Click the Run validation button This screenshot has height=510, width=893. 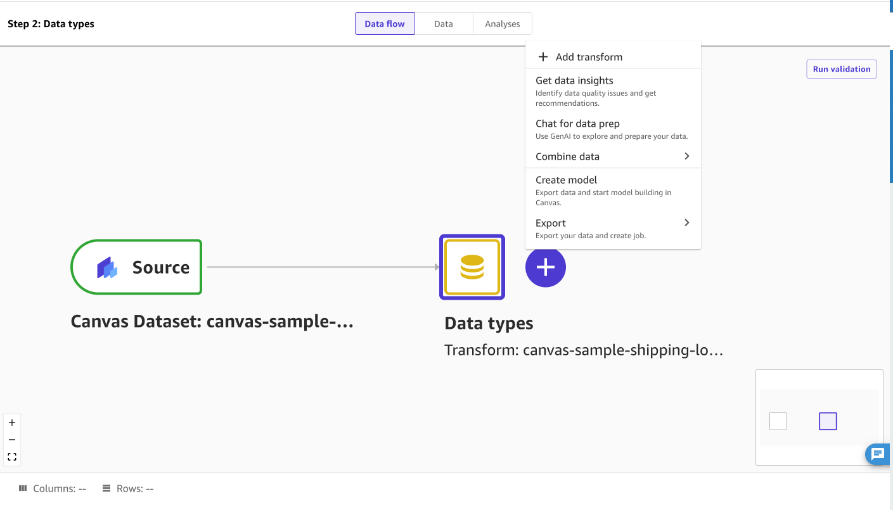841,69
